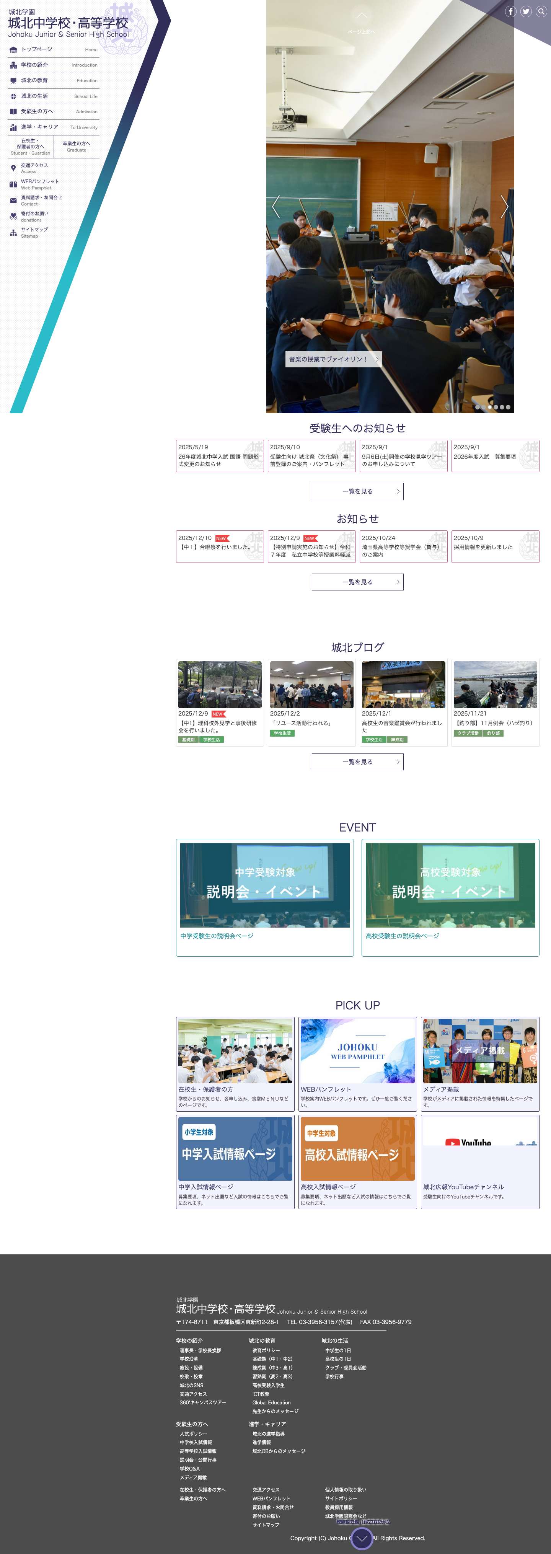Viewport: 551px width, 1554px height.
Task: Open footer link 理事長・学校長挨拶
Action: (201, 1350)
